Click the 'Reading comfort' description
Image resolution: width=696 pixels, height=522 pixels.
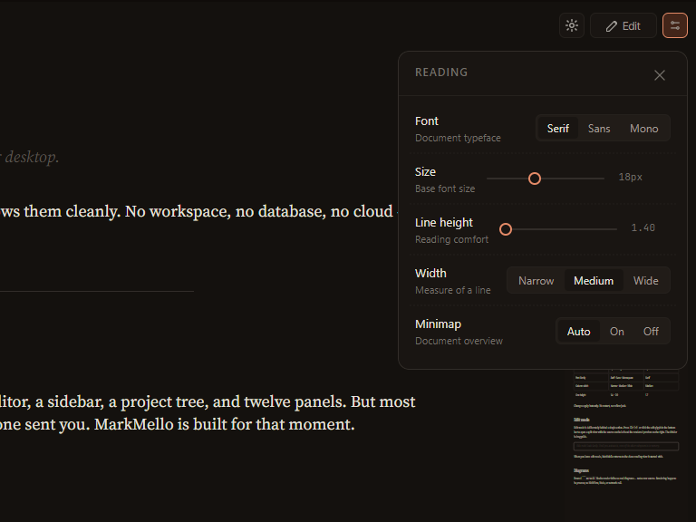[451, 239]
